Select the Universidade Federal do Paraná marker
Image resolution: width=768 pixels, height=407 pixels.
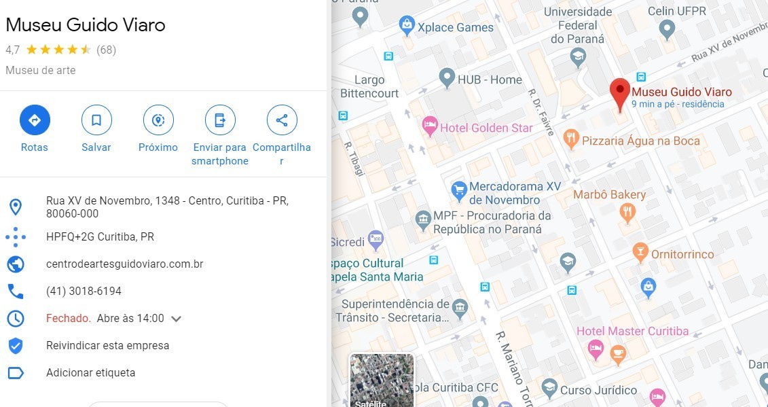click(578, 57)
